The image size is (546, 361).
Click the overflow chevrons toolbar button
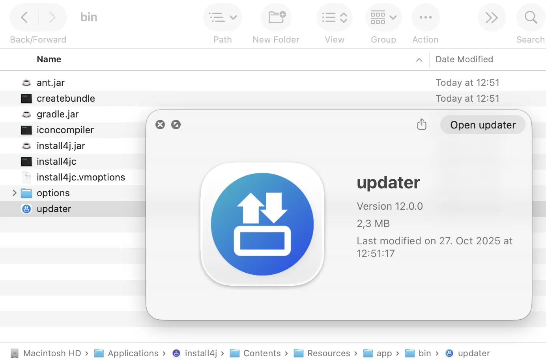coord(492,17)
